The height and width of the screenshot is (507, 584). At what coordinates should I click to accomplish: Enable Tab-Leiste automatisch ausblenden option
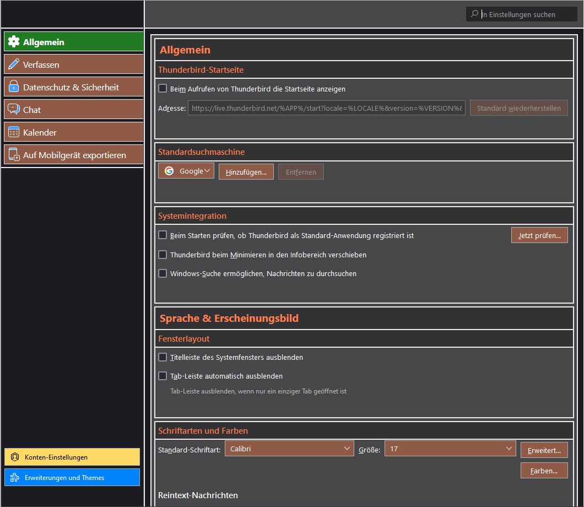(163, 376)
